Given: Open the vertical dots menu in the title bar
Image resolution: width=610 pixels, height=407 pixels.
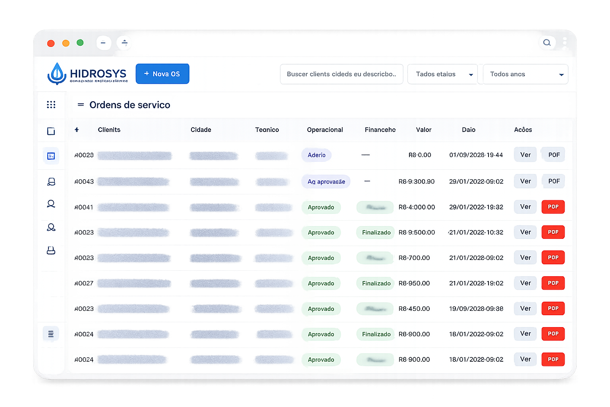Looking at the screenshot, I should (x=564, y=43).
